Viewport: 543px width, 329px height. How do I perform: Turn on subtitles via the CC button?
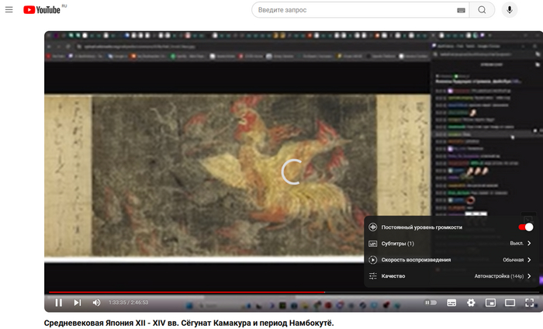click(451, 303)
